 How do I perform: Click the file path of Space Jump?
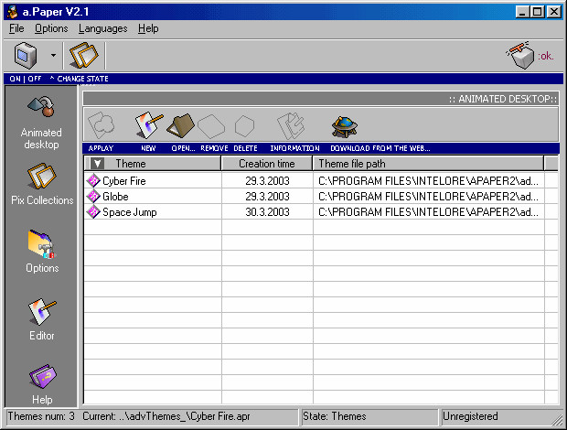point(428,212)
